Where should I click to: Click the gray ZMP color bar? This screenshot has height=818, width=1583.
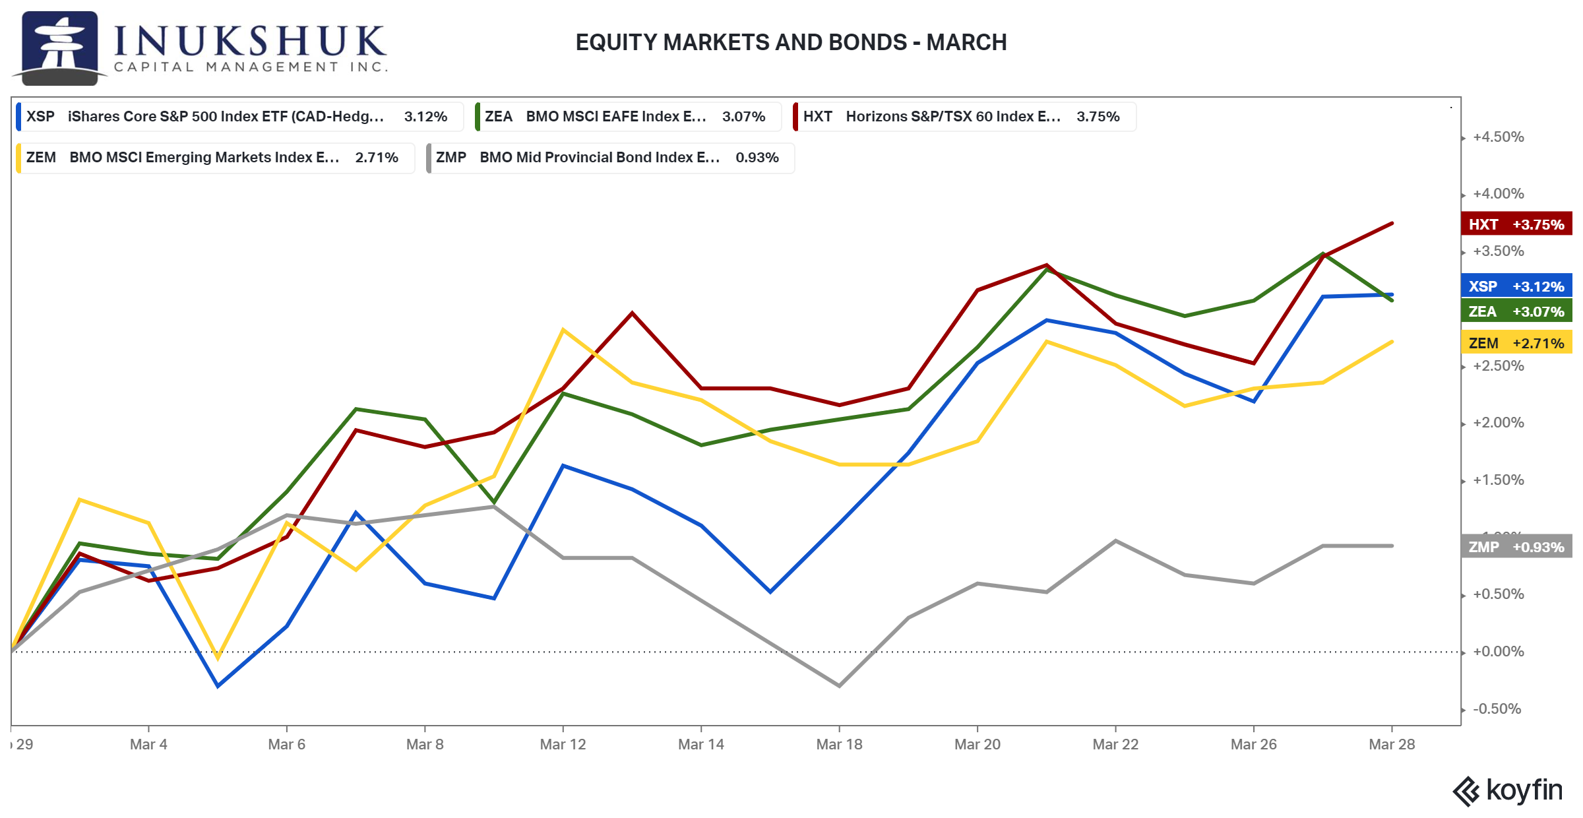pos(429,158)
